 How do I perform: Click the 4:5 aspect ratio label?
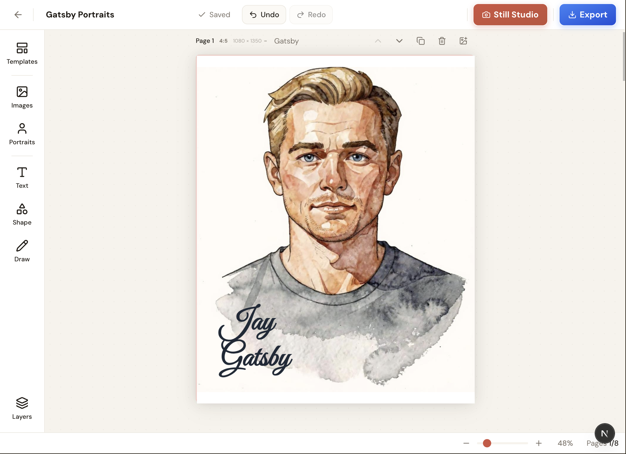click(x=223, y=41)
